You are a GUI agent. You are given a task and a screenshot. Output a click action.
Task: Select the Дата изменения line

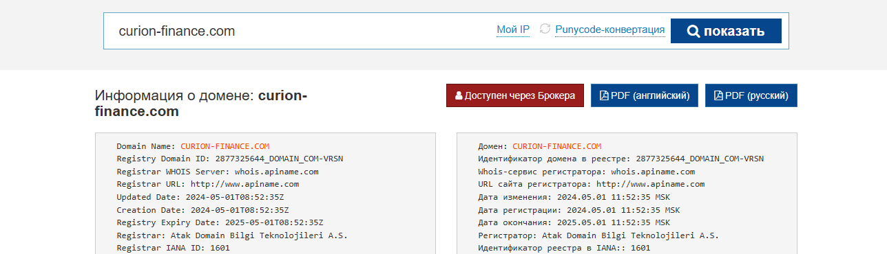pyautogui.click(x=574, y=197)
